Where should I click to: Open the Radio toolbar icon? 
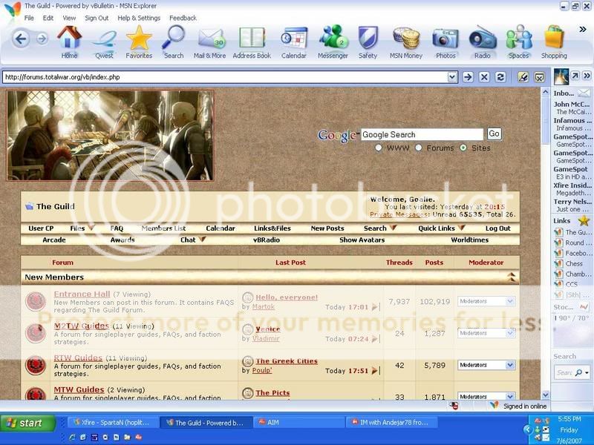482,42
